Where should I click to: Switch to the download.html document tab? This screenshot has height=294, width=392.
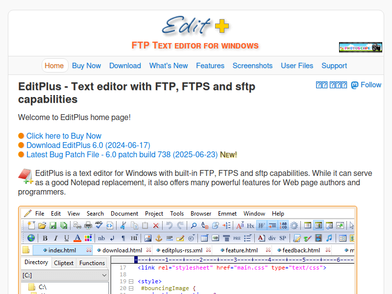point(122,250)
